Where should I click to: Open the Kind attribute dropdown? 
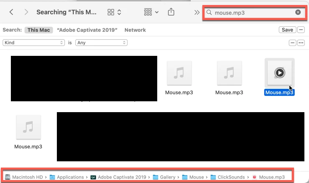point(34,43)
